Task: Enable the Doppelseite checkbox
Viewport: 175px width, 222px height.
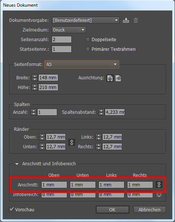Action: pyautogui.click(x=88, y=40)
